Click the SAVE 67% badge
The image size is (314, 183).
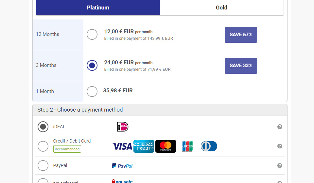241,35
